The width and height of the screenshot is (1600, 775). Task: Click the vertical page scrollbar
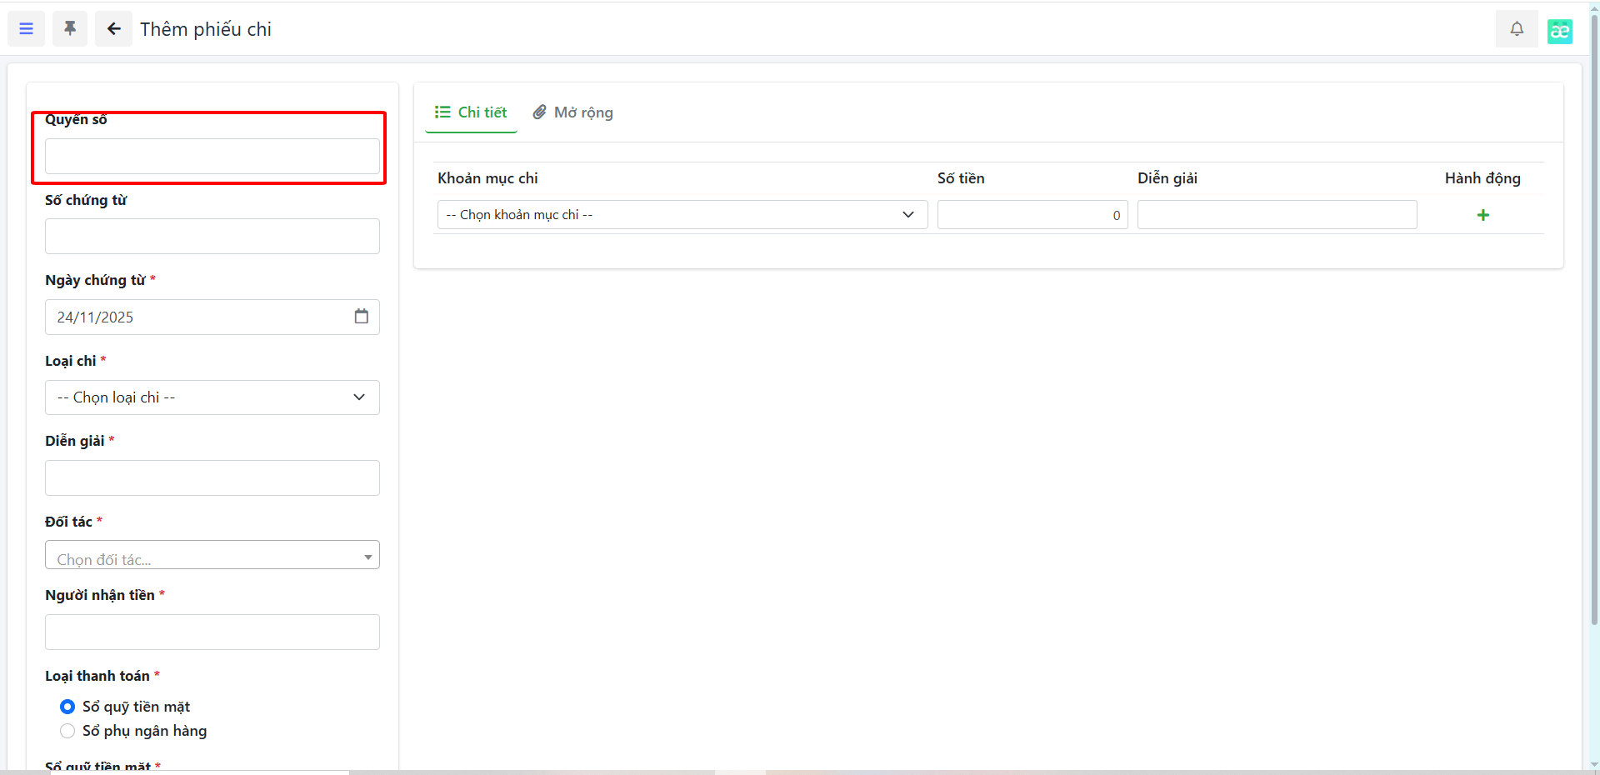pos(1594,333)
